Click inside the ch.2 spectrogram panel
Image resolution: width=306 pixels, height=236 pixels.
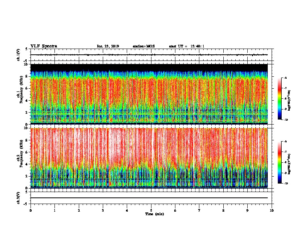coord(149,158)
